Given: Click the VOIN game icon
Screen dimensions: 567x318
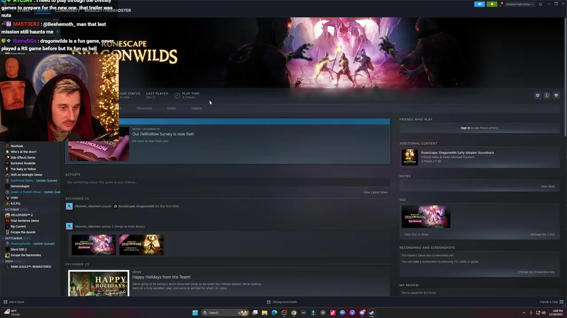Looking at the screenshot, I should pyautogui.click(x=7, y=198).
